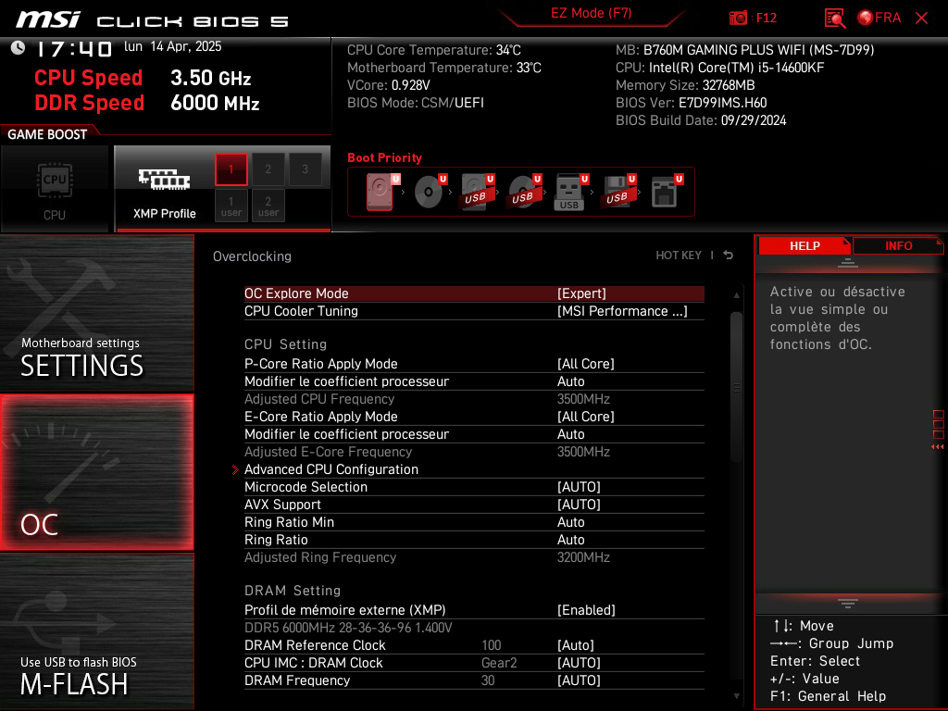Click DDR5 6000MHz 28-36-36-96 1.400V text
This screenshot has height=711, width=948.
348,628
